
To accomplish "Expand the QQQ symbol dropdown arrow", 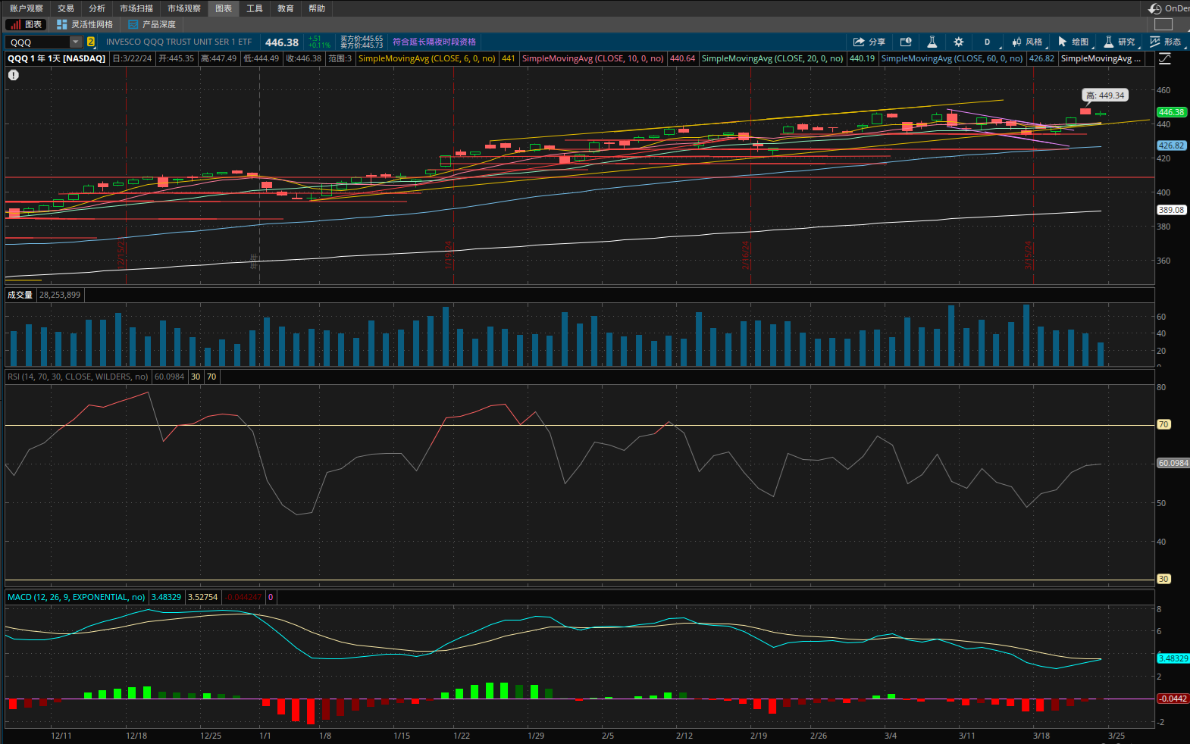I will click(x=76, y=42).
